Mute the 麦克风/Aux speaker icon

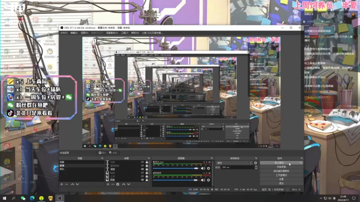[203, 168]
